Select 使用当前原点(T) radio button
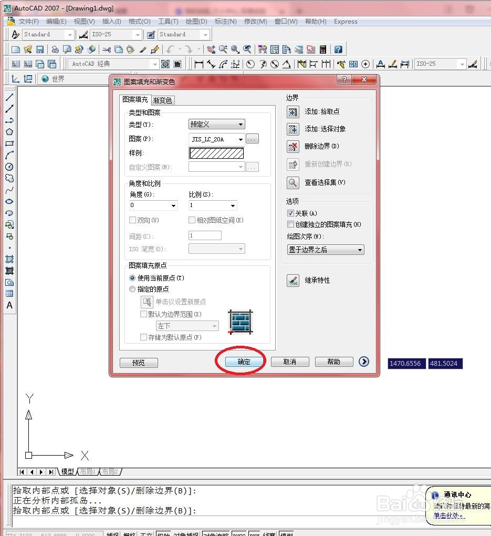 pos(132,278)
